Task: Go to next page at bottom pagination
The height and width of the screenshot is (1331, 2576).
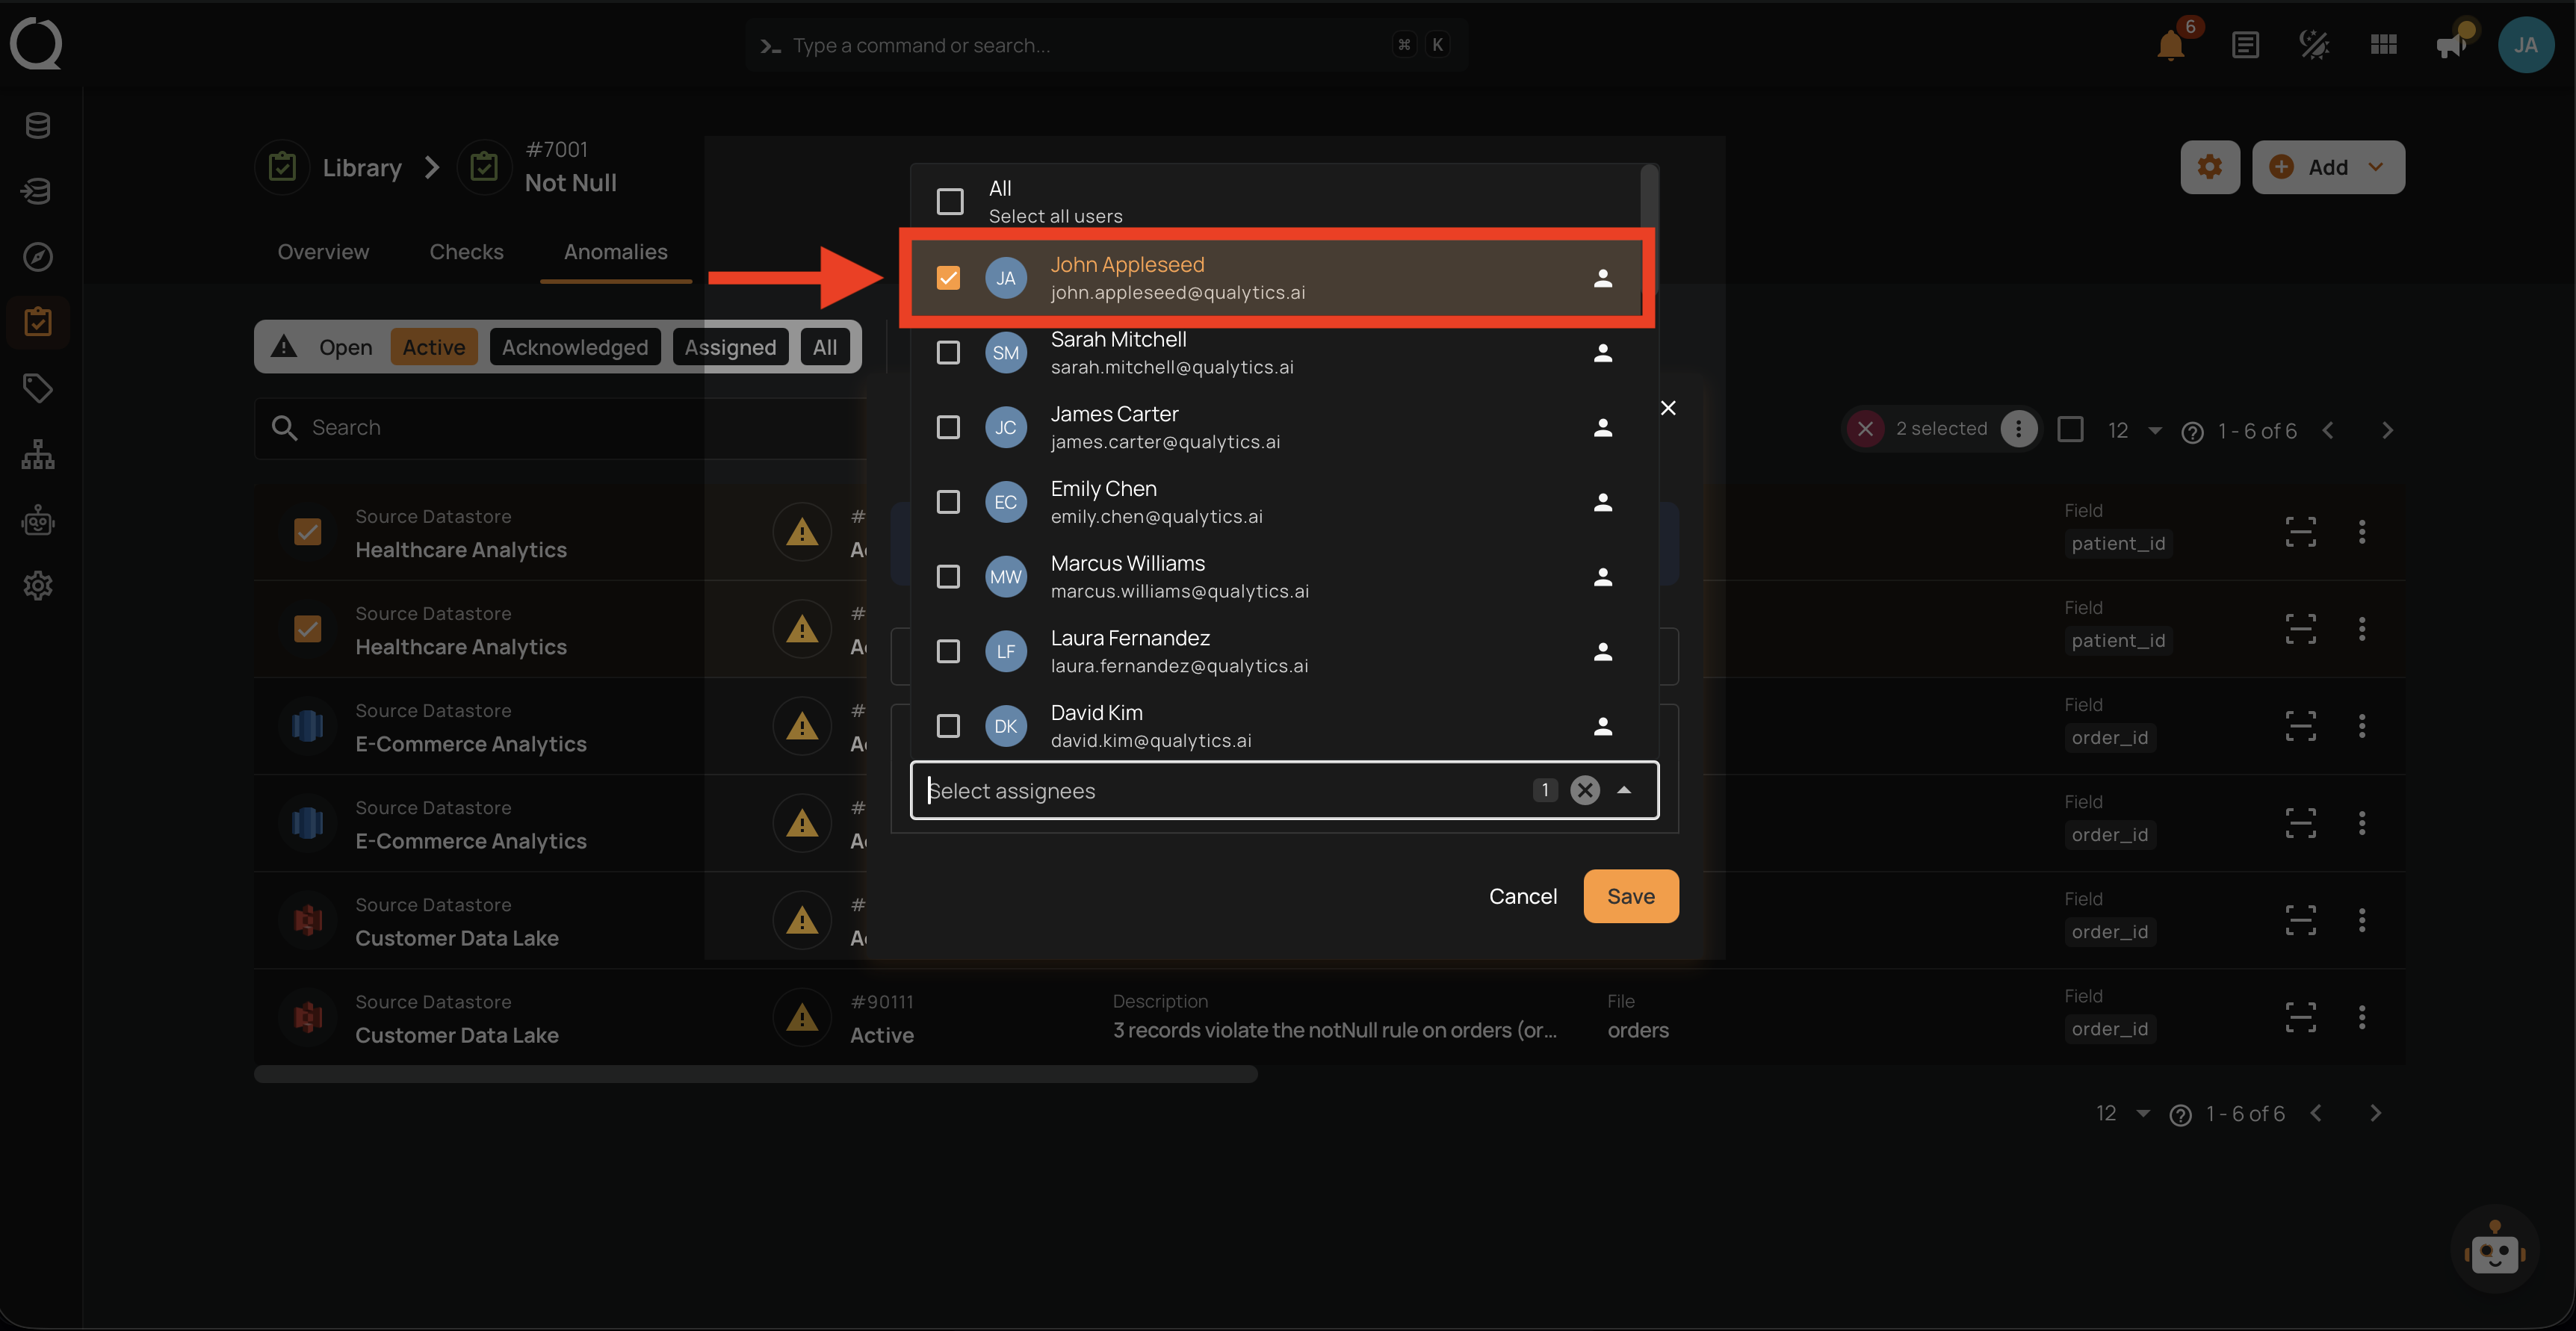Action: tap(2375, 1113)
